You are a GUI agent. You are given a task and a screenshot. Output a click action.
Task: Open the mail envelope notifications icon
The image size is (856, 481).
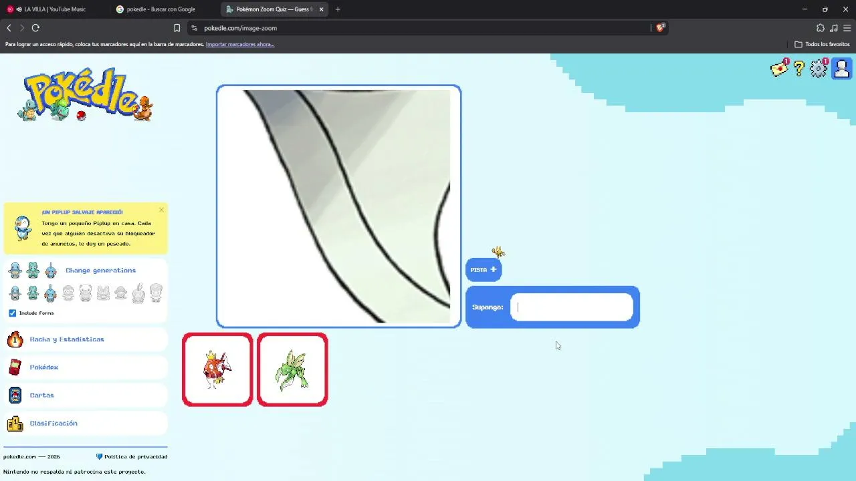point(779,68)
